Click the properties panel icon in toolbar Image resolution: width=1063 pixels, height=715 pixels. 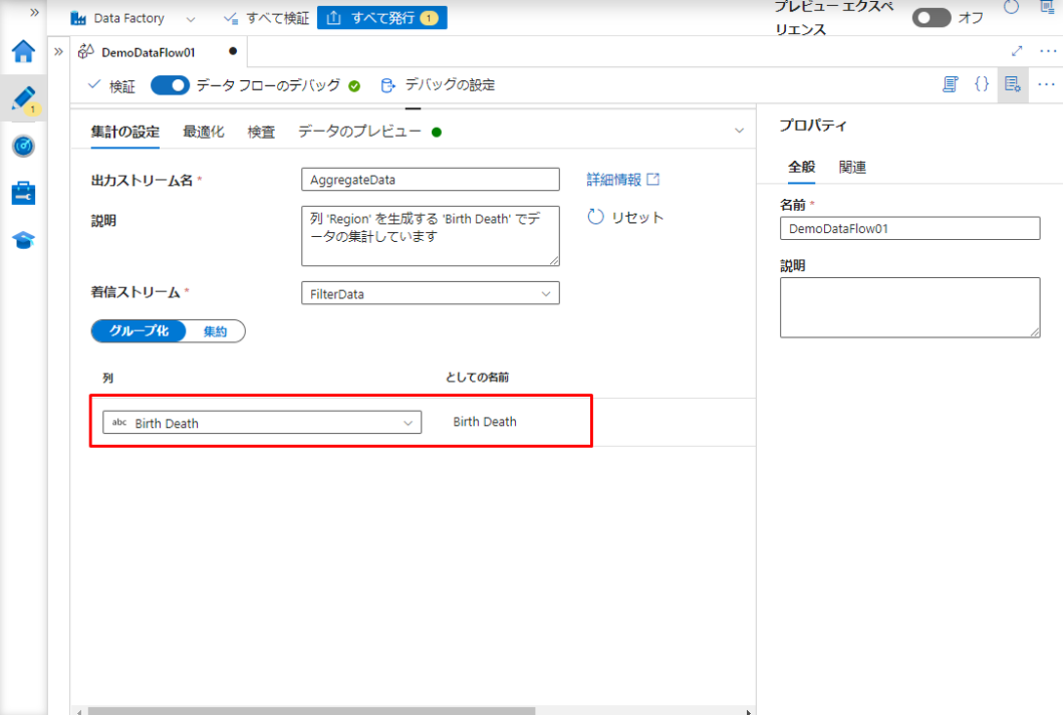click(1012, 85)
